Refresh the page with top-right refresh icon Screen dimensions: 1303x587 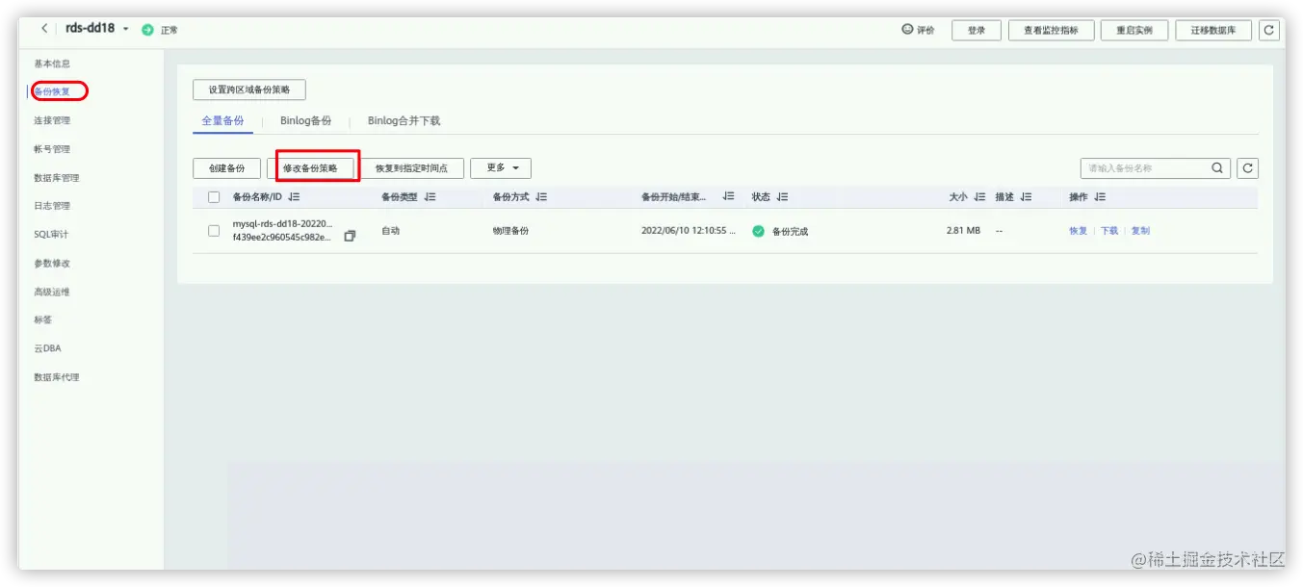[x=1269, y=31]
